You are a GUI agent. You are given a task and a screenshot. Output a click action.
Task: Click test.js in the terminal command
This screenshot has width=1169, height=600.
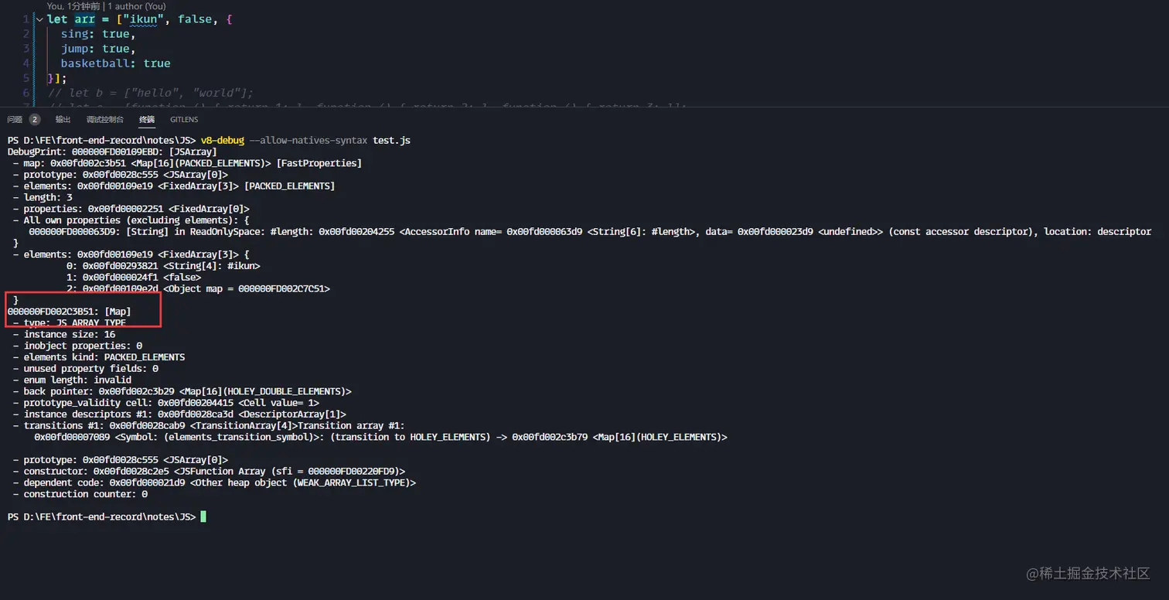391,141
